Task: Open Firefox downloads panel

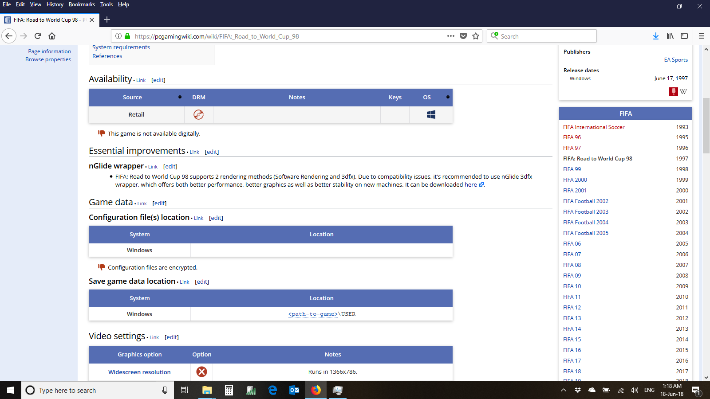Action: pos(655,36)
